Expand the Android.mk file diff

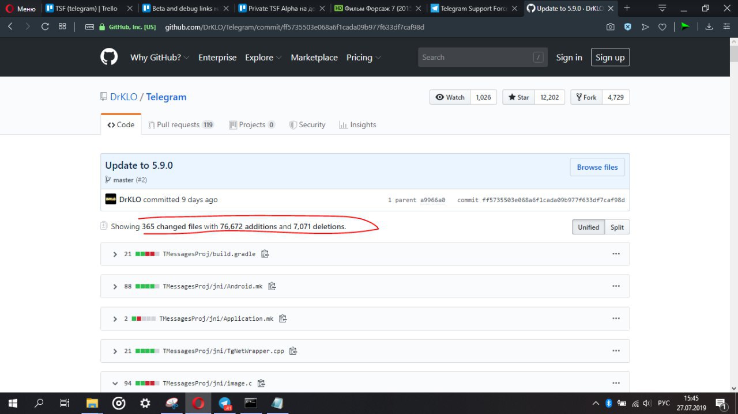coord(115,286)
